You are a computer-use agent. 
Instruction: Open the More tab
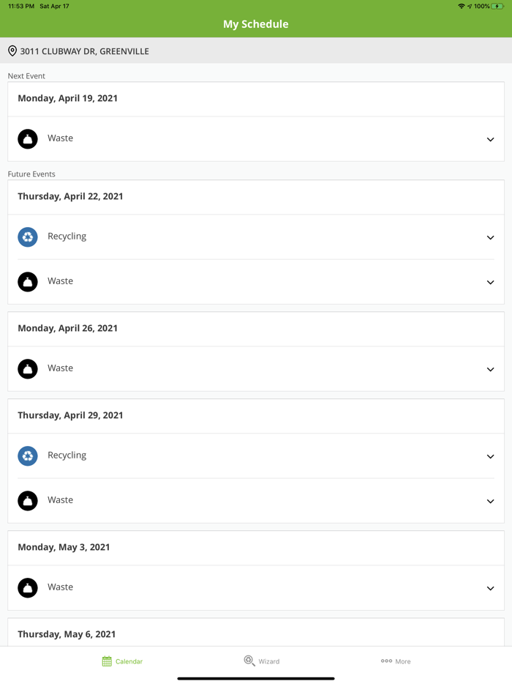point(396,661)
